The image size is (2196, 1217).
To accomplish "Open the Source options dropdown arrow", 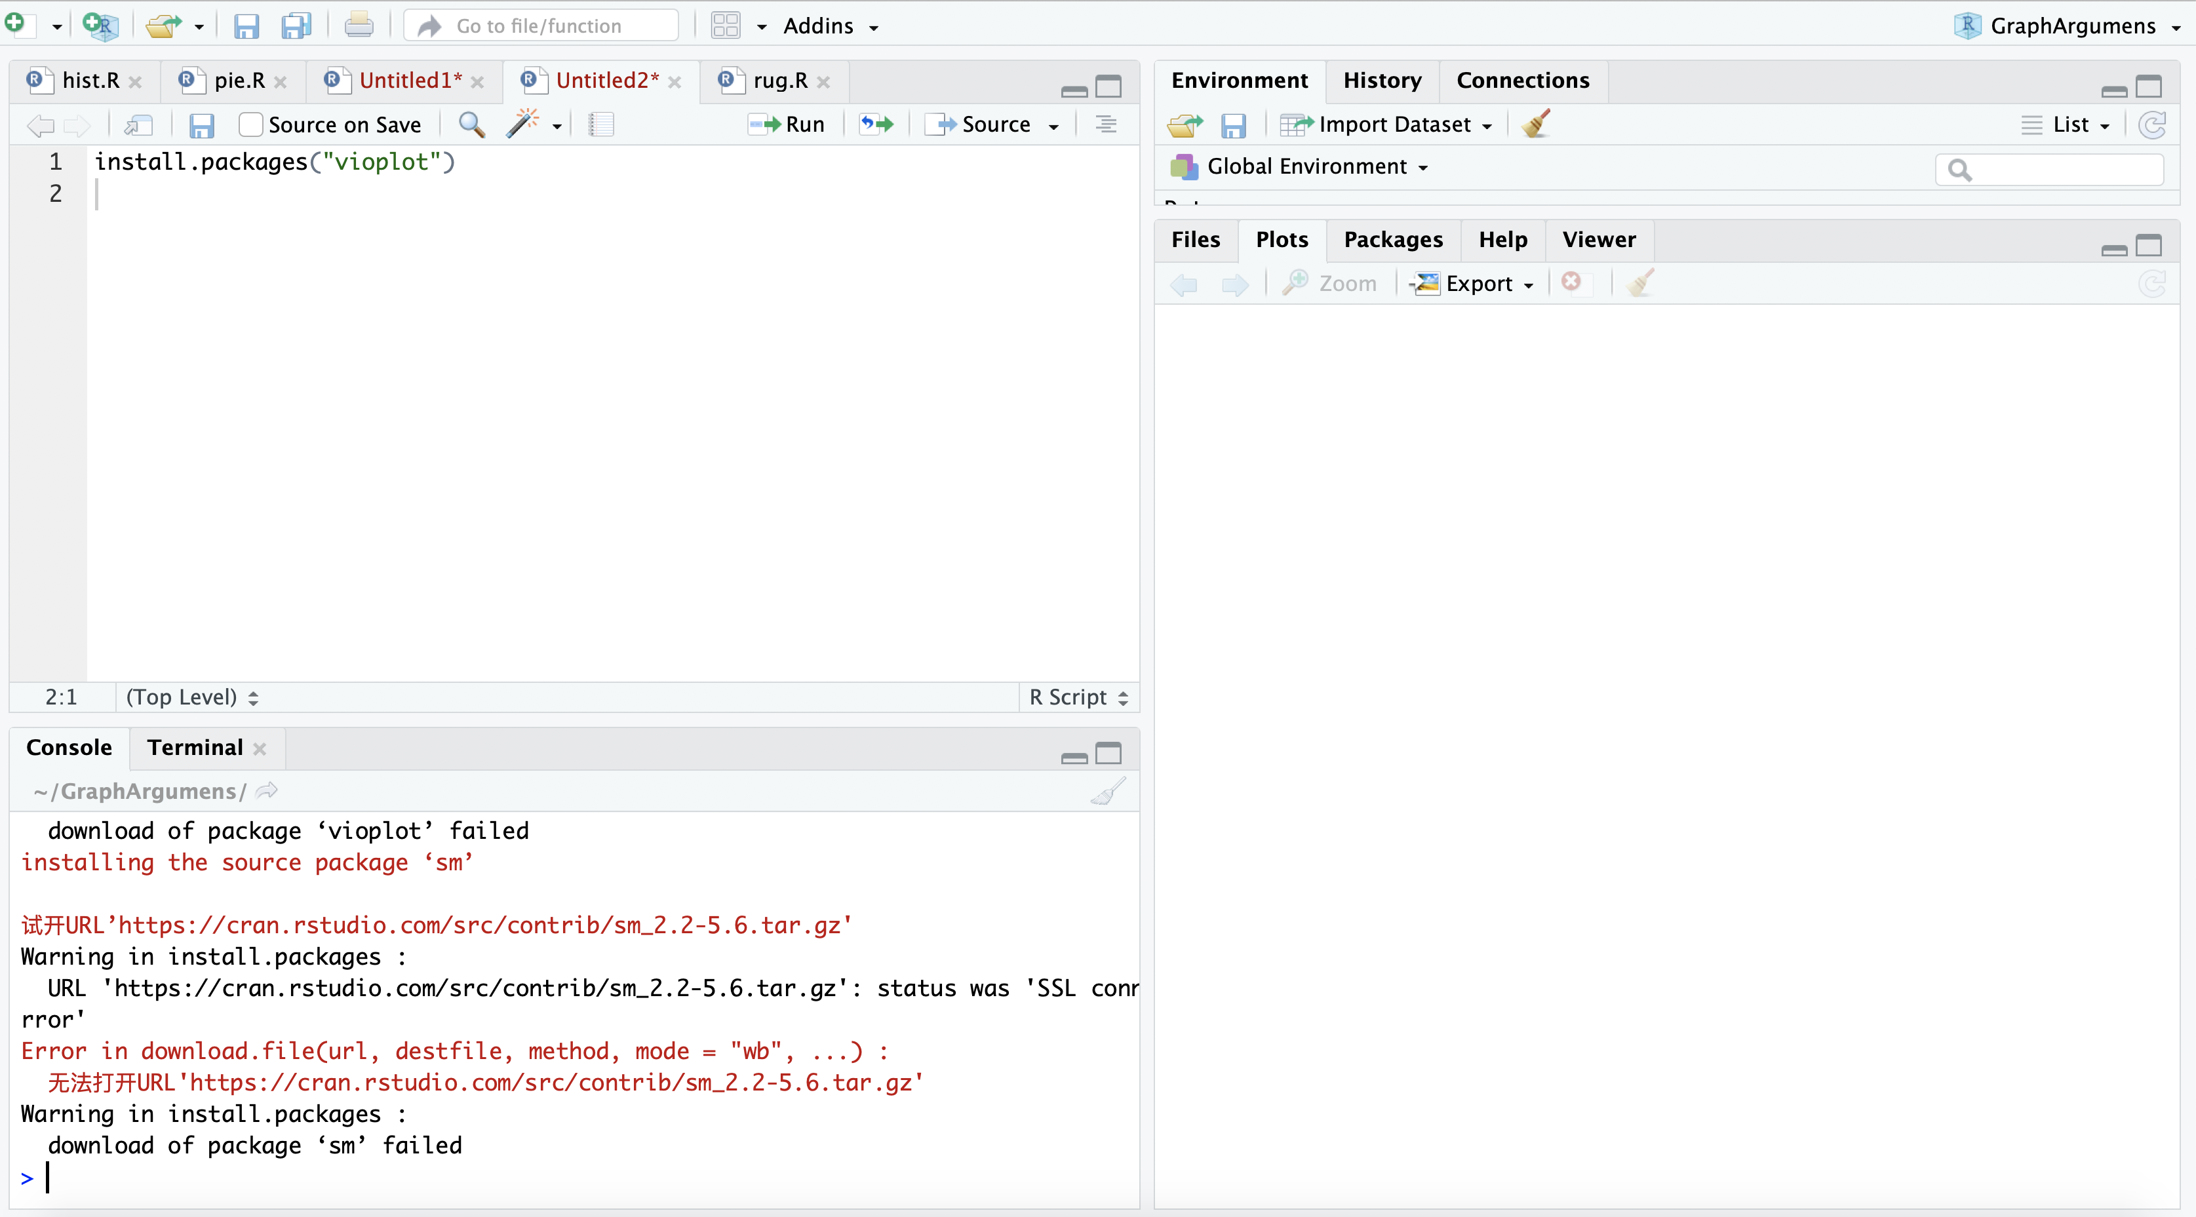I will (x=1053, y=126).
